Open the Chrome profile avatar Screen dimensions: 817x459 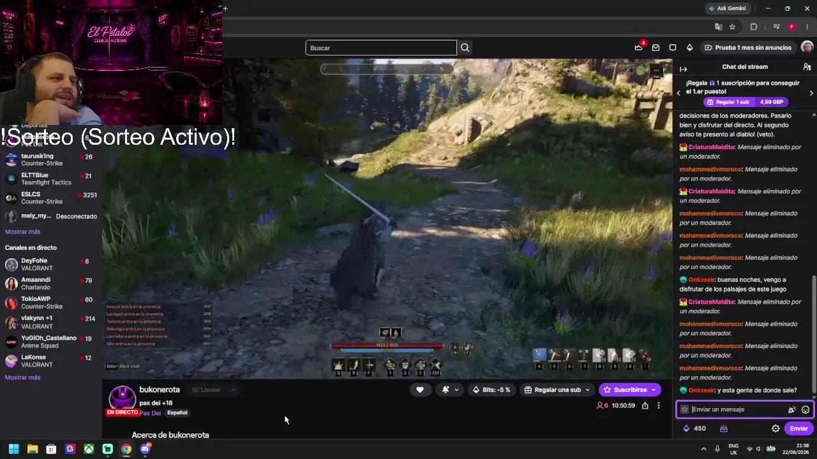[x=792, y=27]
